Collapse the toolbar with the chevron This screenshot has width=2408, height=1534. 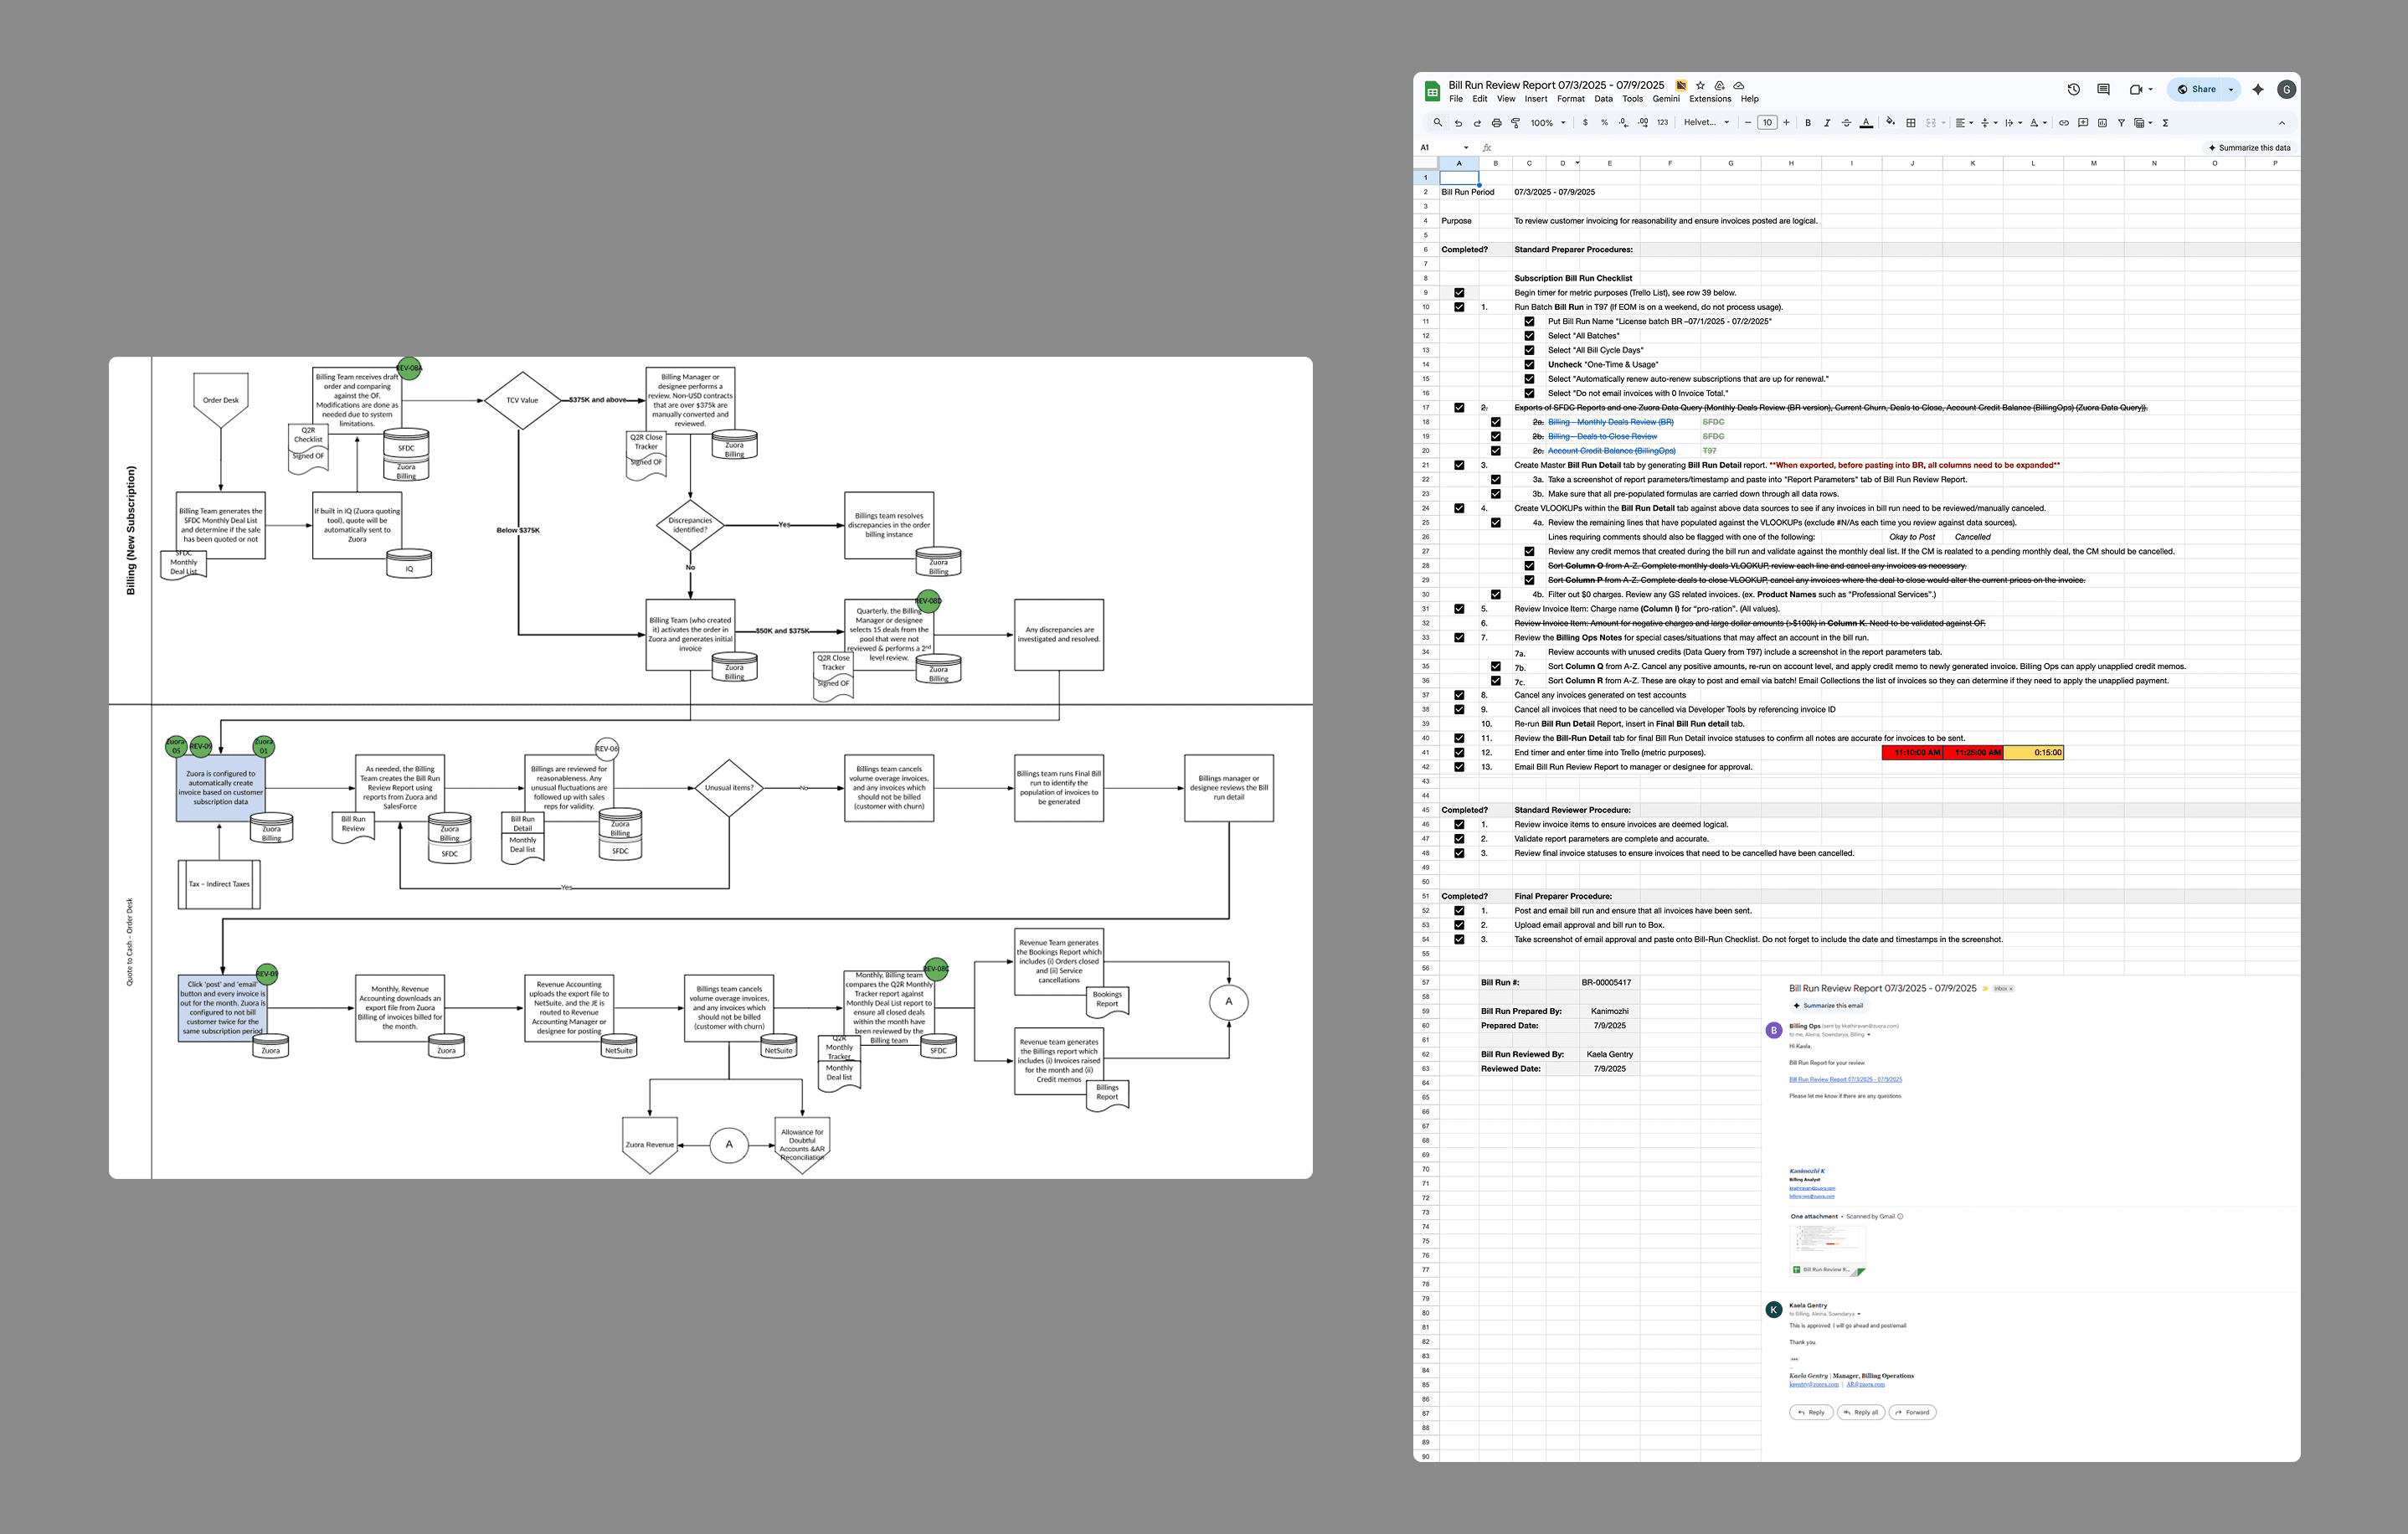pos(2282,123)
